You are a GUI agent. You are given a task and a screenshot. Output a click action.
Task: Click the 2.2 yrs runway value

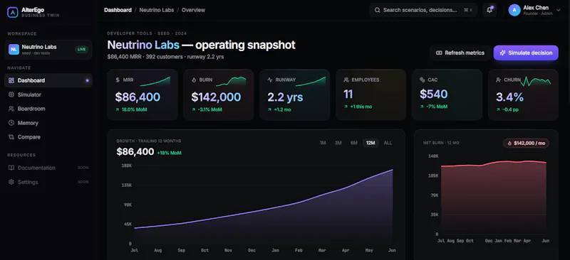tap(285, 97)
